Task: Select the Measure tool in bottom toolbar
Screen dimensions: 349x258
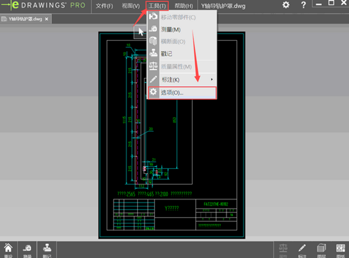Action: [x=27, y=249]
